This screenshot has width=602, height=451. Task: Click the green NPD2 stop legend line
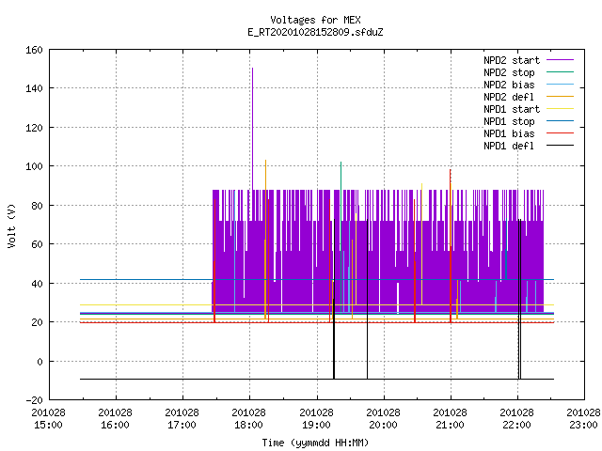tap(560, 71)
